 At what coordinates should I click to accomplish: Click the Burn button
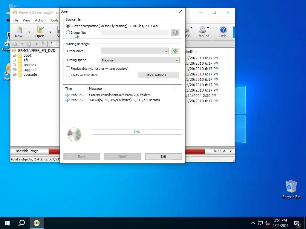(x=82, y=157)
